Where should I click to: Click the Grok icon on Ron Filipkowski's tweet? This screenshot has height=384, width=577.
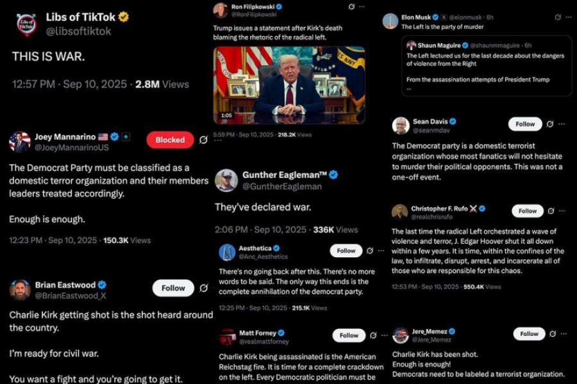(x=351, y=6)
